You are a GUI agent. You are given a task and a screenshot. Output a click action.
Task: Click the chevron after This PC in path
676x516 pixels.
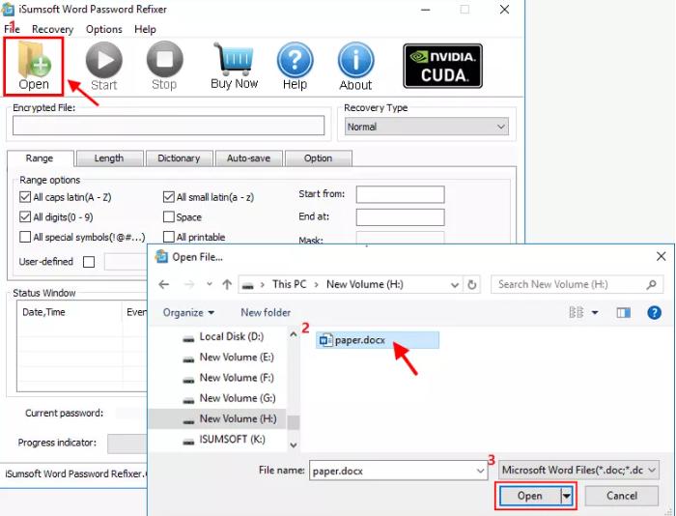coord(317,285)
